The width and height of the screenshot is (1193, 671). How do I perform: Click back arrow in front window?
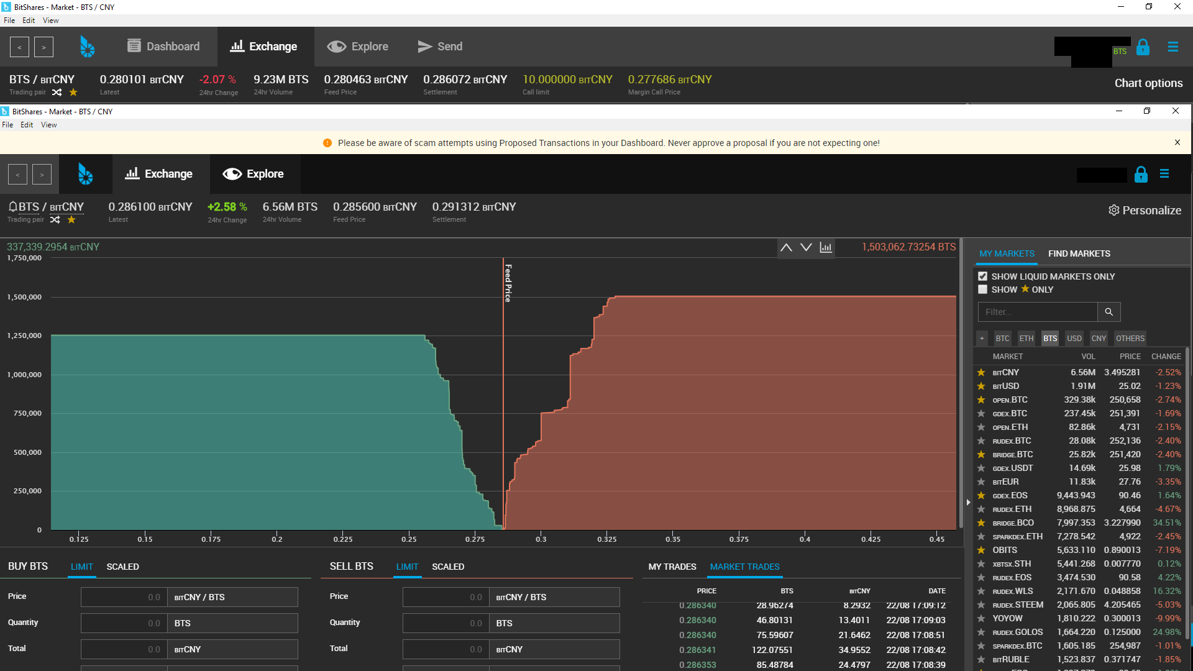tap(17, 175)
